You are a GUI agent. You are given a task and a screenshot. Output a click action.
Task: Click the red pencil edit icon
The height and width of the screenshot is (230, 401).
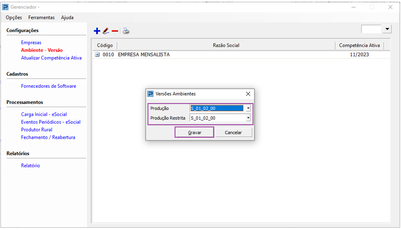click(106, 31)
